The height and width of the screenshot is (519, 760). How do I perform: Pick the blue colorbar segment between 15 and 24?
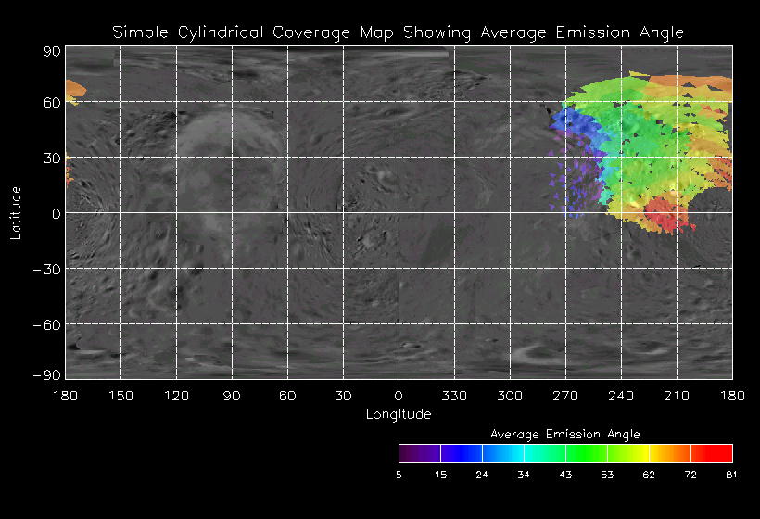tap(461, 453)
